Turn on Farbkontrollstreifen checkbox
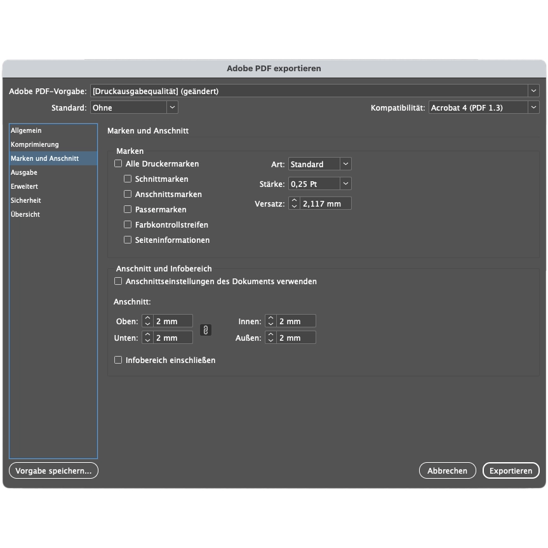 (128, 224)
